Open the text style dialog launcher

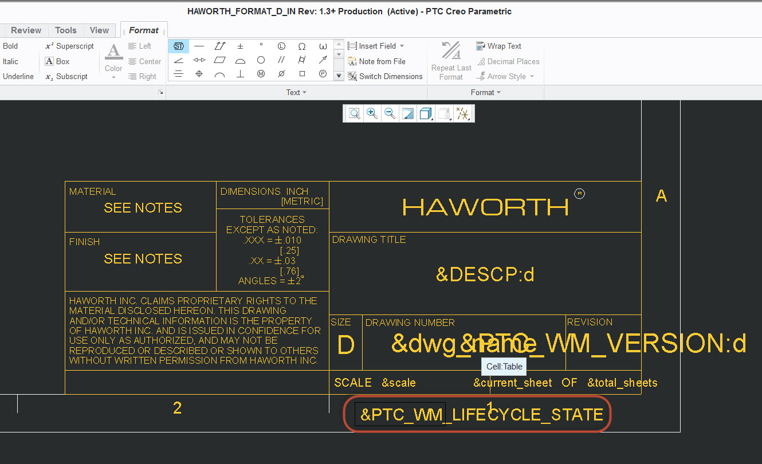click(160, 92)
